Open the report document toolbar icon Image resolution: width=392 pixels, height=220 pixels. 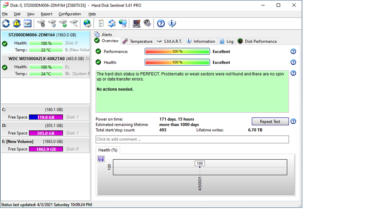[x=101, y=23]
